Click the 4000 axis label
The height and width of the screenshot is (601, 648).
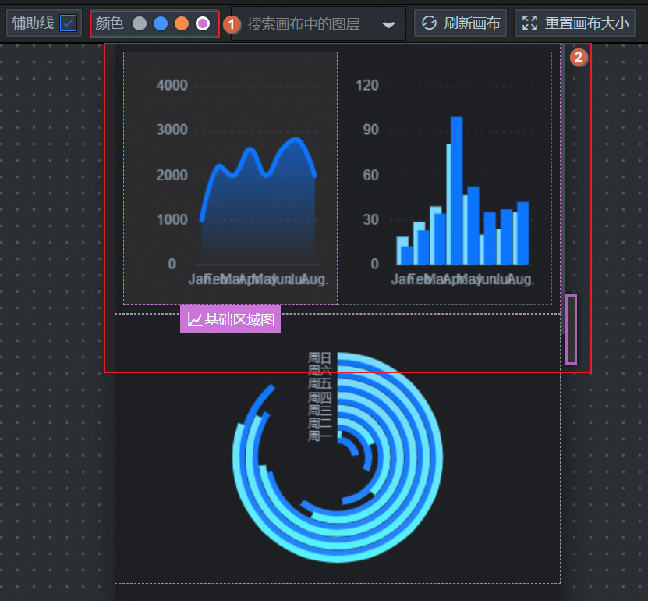click(172, 85)
